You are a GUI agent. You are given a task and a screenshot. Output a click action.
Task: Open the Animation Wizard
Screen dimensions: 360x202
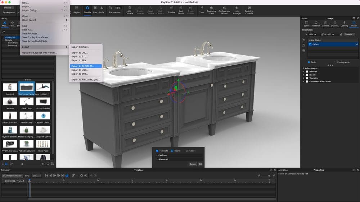pyautogui.click(x=12, y=176)
